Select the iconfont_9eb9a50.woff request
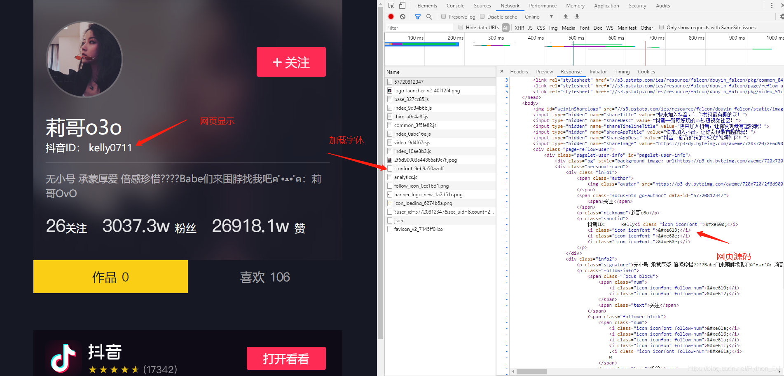This screenshot has width=784, height=376. (x=440, y=168)
